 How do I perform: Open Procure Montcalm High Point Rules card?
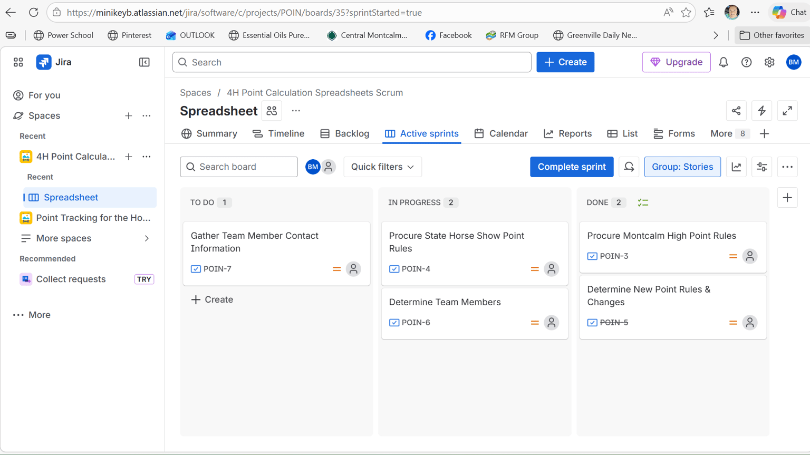[673, 247]
